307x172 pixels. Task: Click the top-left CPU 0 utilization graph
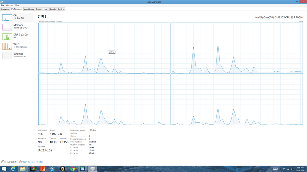[x=104, y=48]
